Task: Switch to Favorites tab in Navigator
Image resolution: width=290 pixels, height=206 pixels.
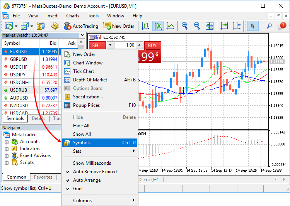Action: pos(43,177)
